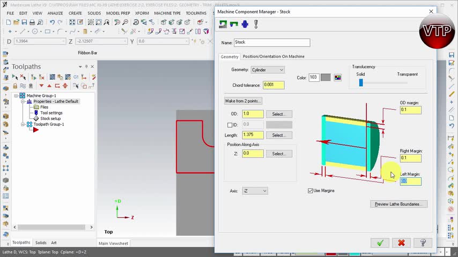Click the Print icon in the main toolbar
The width and height of the screenshot is (458, 257).
(x=32, y=22)
